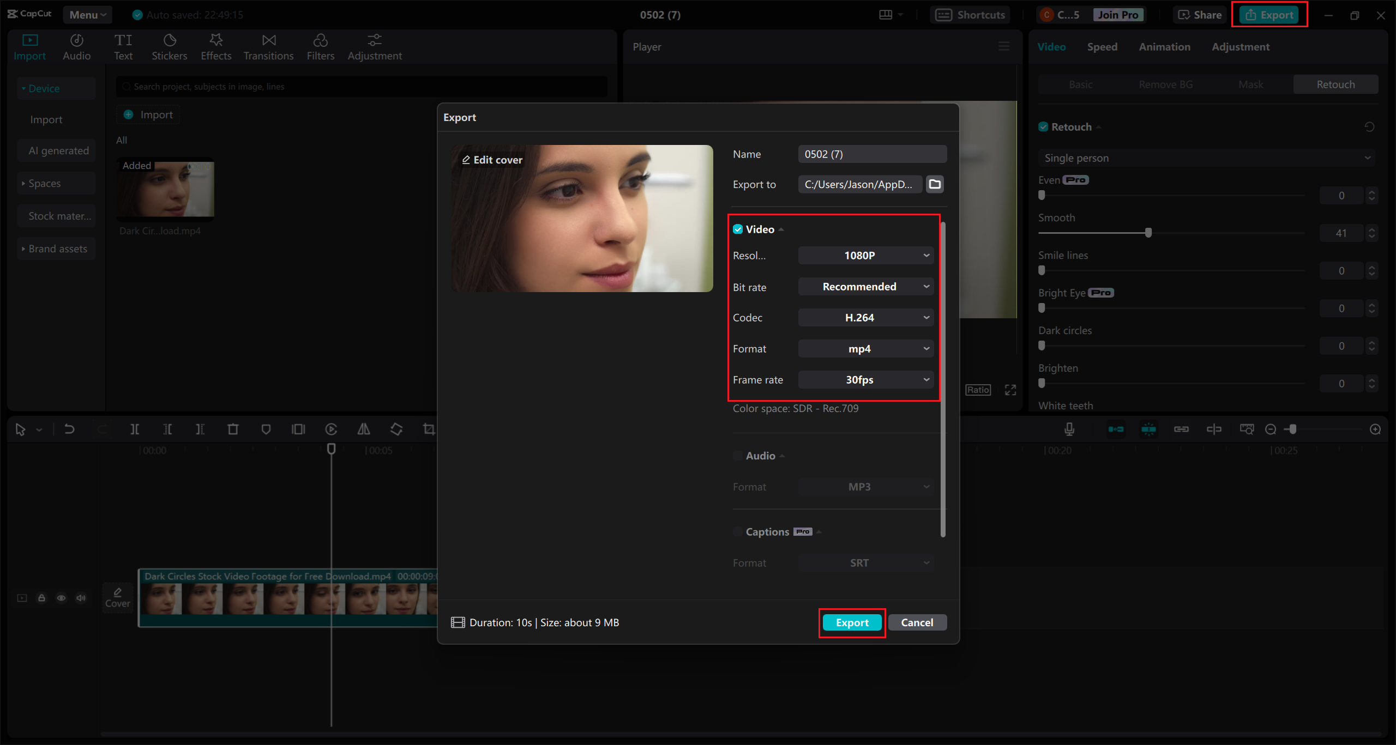Open the Menu dropdown in title bar
The height and width of the screenshot is (745, 1396).
(x=87, y=15)
